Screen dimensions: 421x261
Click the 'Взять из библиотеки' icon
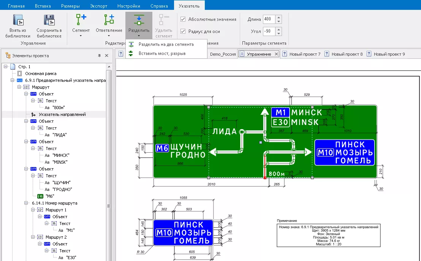(x=18, y=20)
